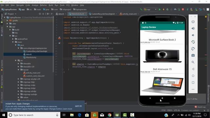The height and width of the screenshot is (118, 210).
Task: Click the Debug app bug icon
Action: point(167,10)
